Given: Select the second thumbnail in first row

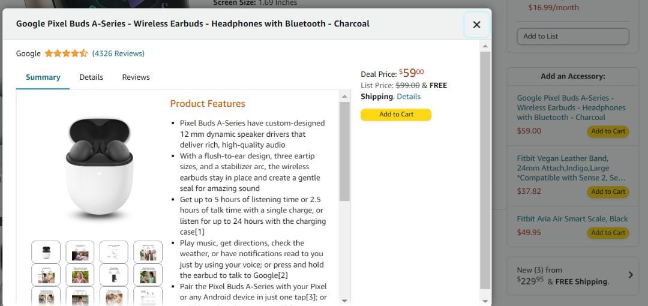Looking at the screenshot, I should (80, 252).
